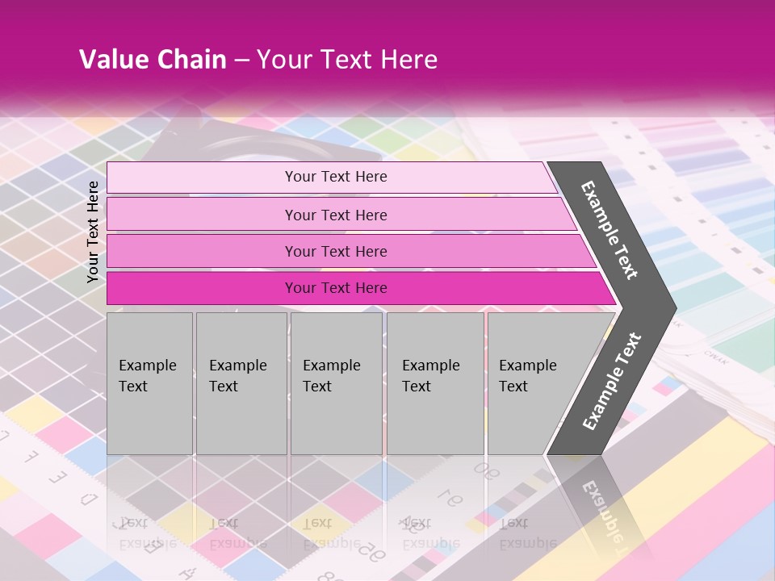Select the lightest pink 'Your Text Here' bar
Screen dimensions: 775x581
pos(332,177)
